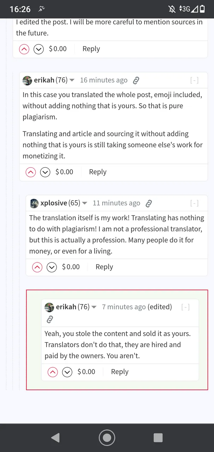The image size is (214, 452).
Task: Copy permalink of erikah's 16 minutes ago comment
Action: point(136,81)
